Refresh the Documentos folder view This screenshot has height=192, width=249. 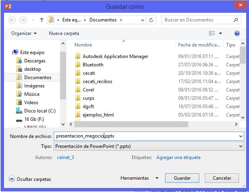tap(151, 20)
